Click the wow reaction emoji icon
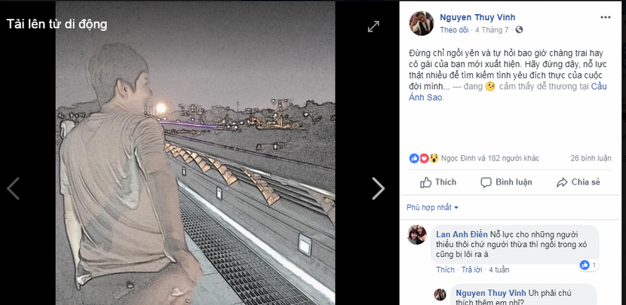The image size is (626, 305). click(434, 158)
